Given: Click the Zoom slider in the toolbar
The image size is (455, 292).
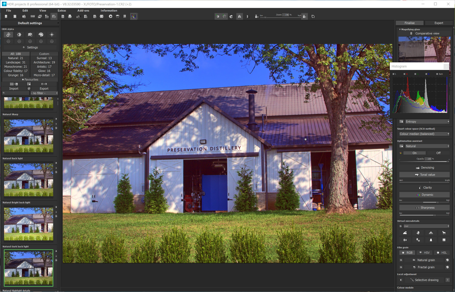Looking at the screenshot, I should click(x=281, y=17).
